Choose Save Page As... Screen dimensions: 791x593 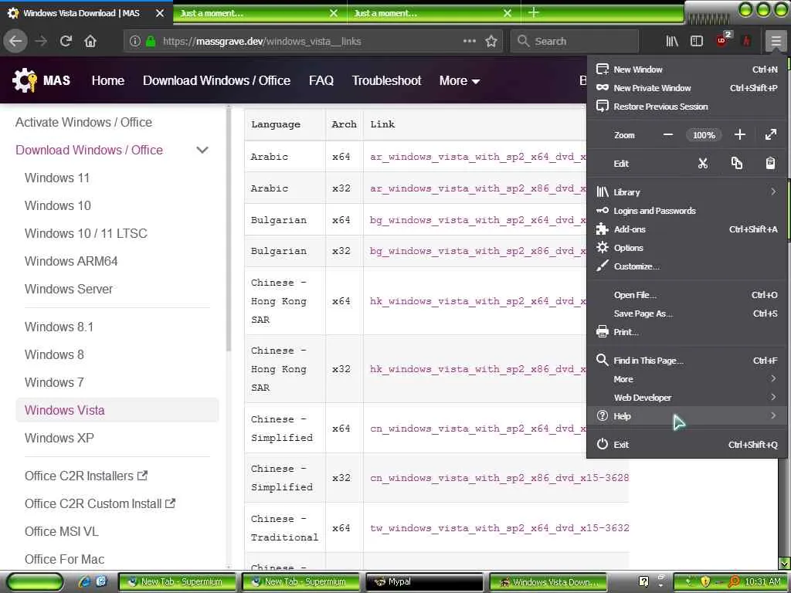[687, 313]
